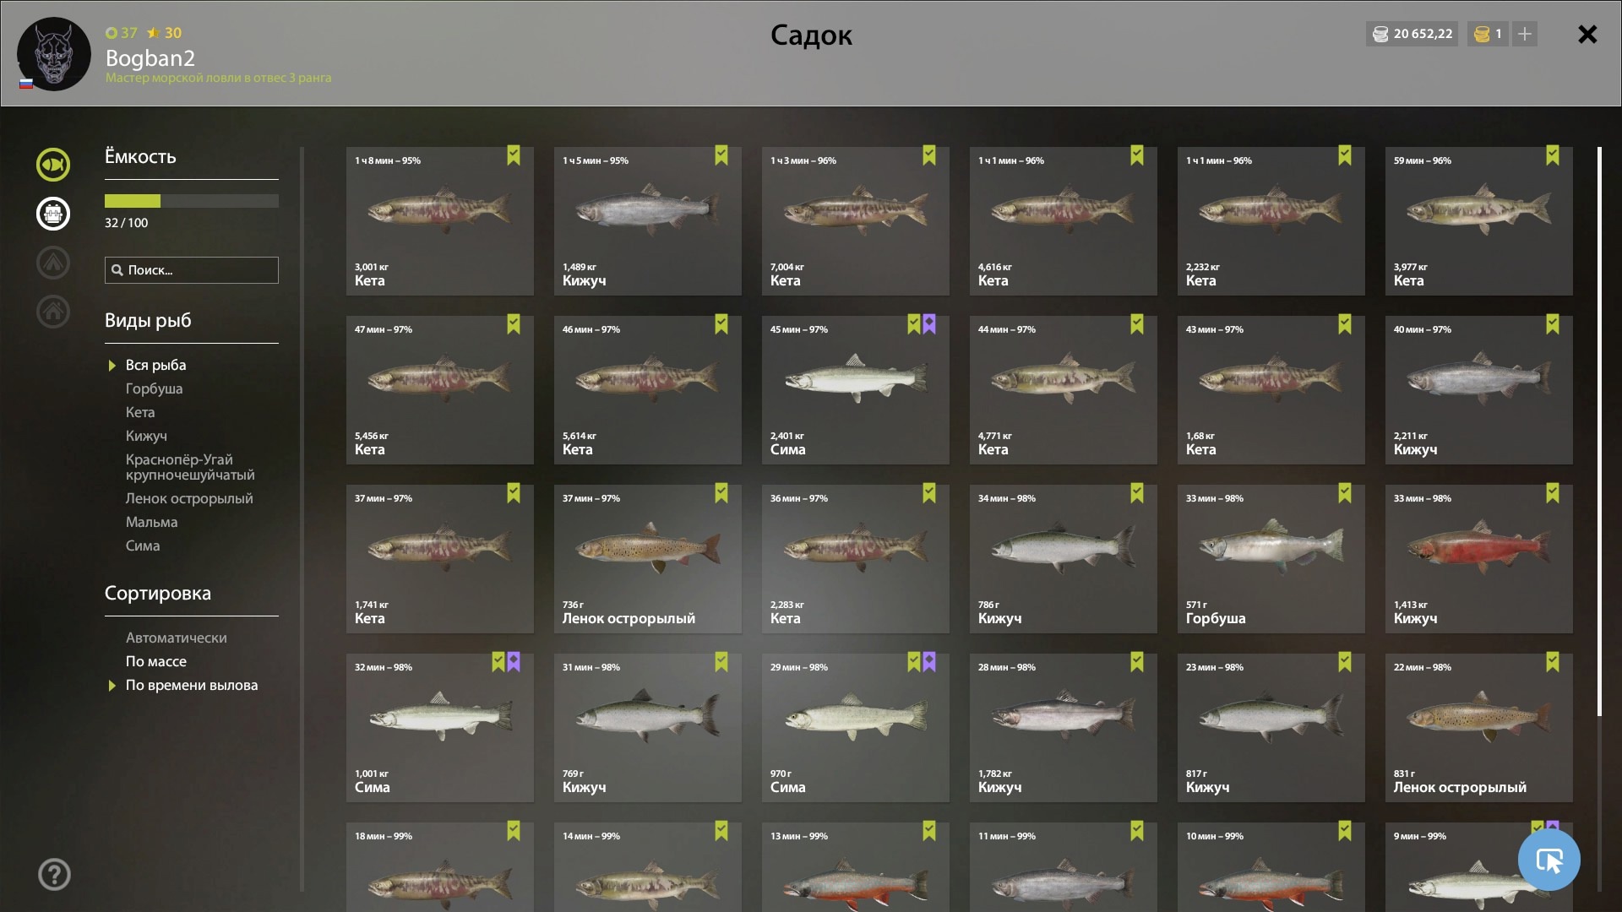Toggle purple bookmark on 2,401 кг Сима
The image size is (1622, 912).
pyautogui.click(x=929, y=324)
